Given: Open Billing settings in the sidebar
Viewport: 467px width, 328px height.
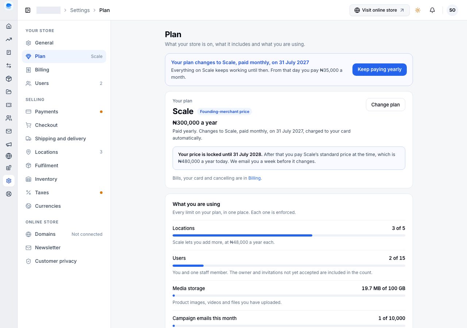Looking at the screenshot, I should pos(64,70).
